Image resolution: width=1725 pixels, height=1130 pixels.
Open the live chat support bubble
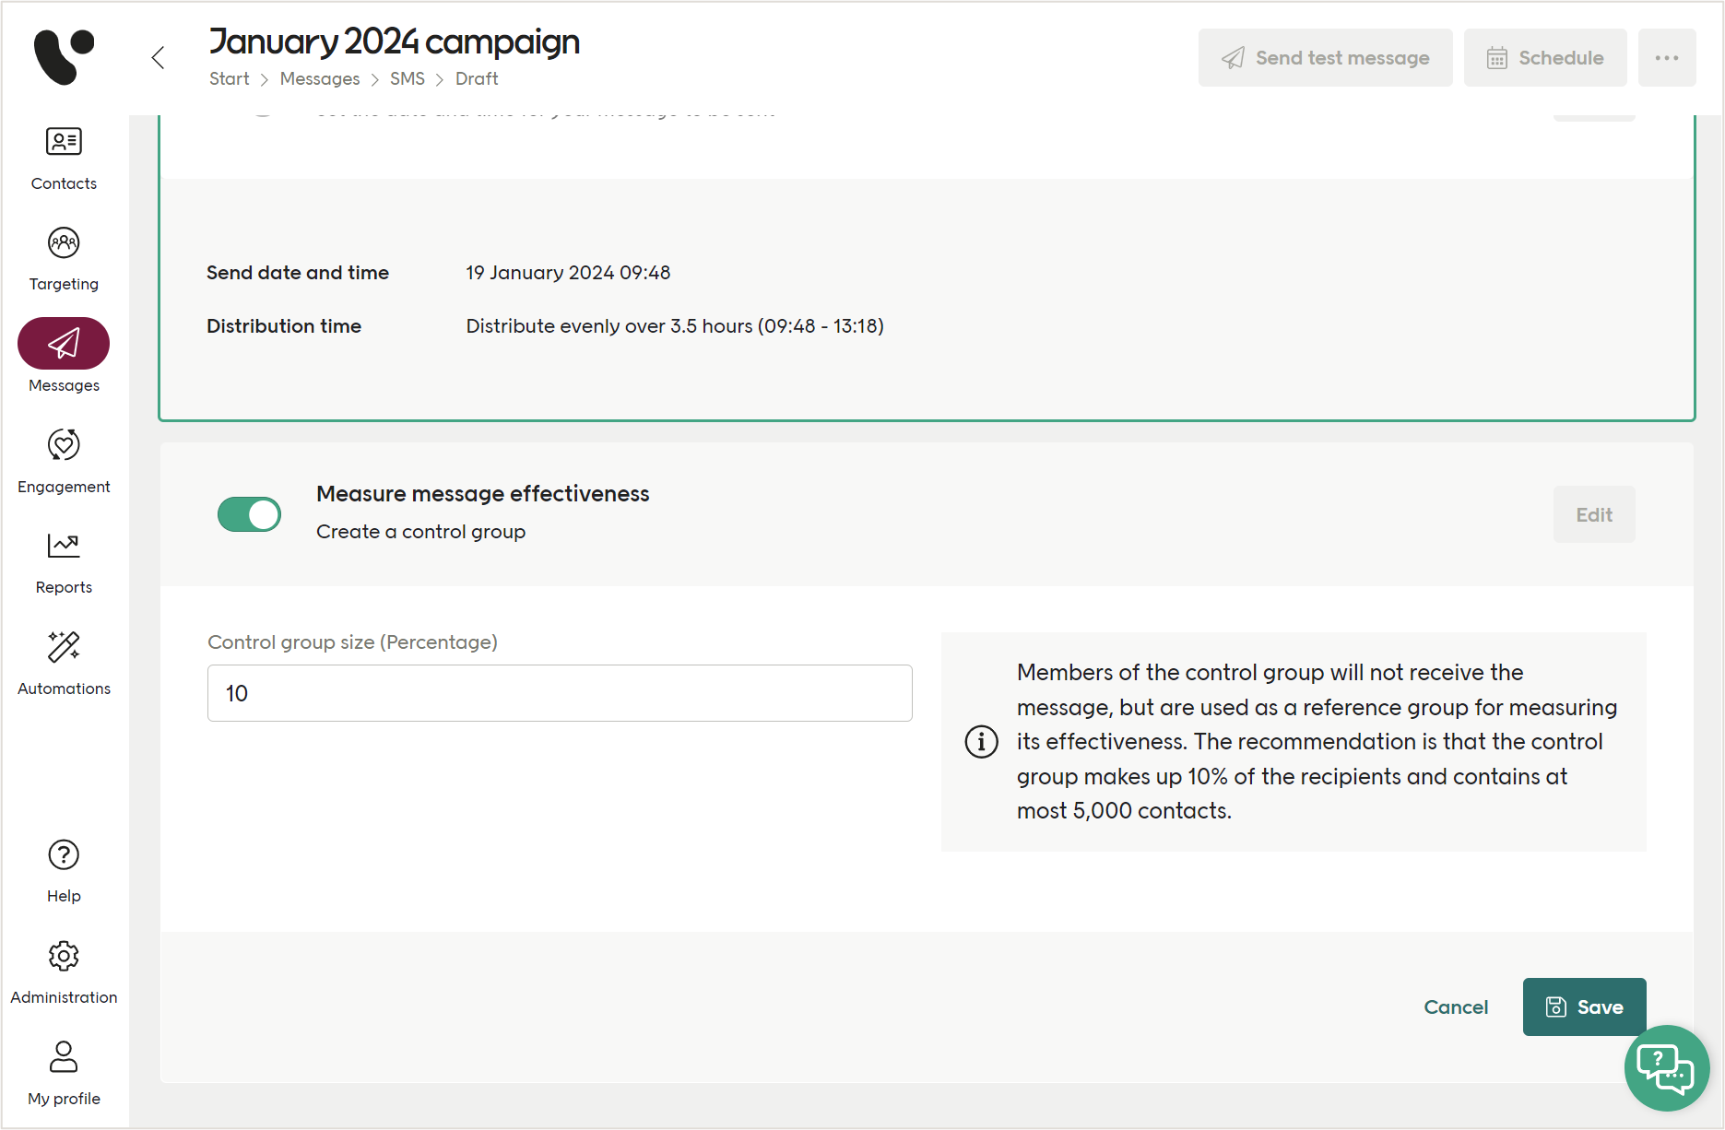coord(1666,1068)
